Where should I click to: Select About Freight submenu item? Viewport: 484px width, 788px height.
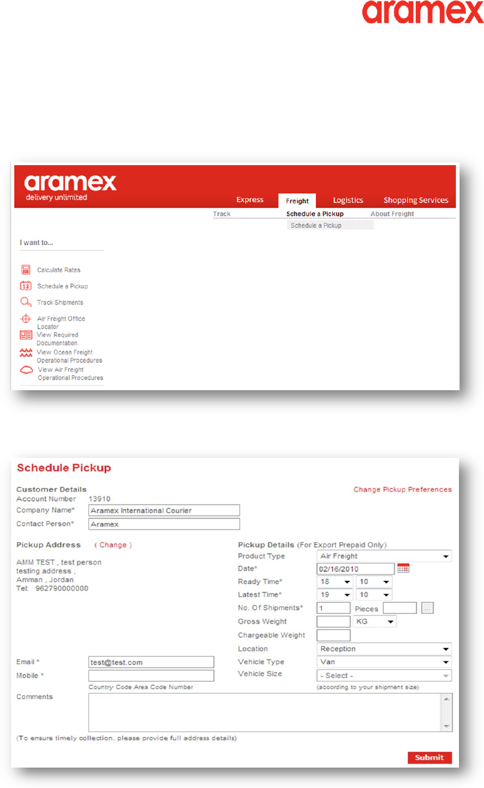[392, 214]
